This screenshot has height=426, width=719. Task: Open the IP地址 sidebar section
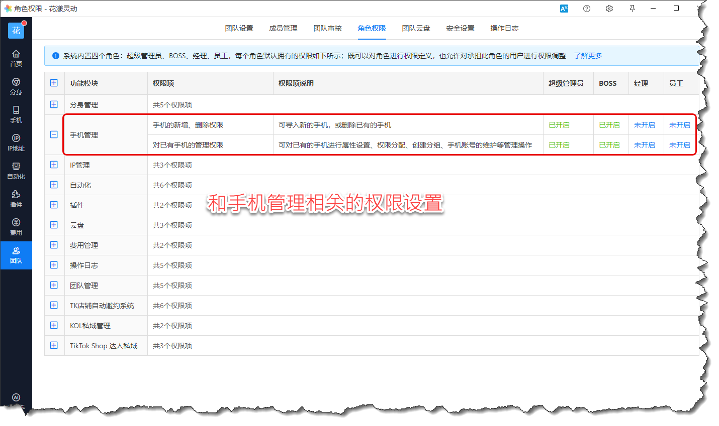point(16,143)
